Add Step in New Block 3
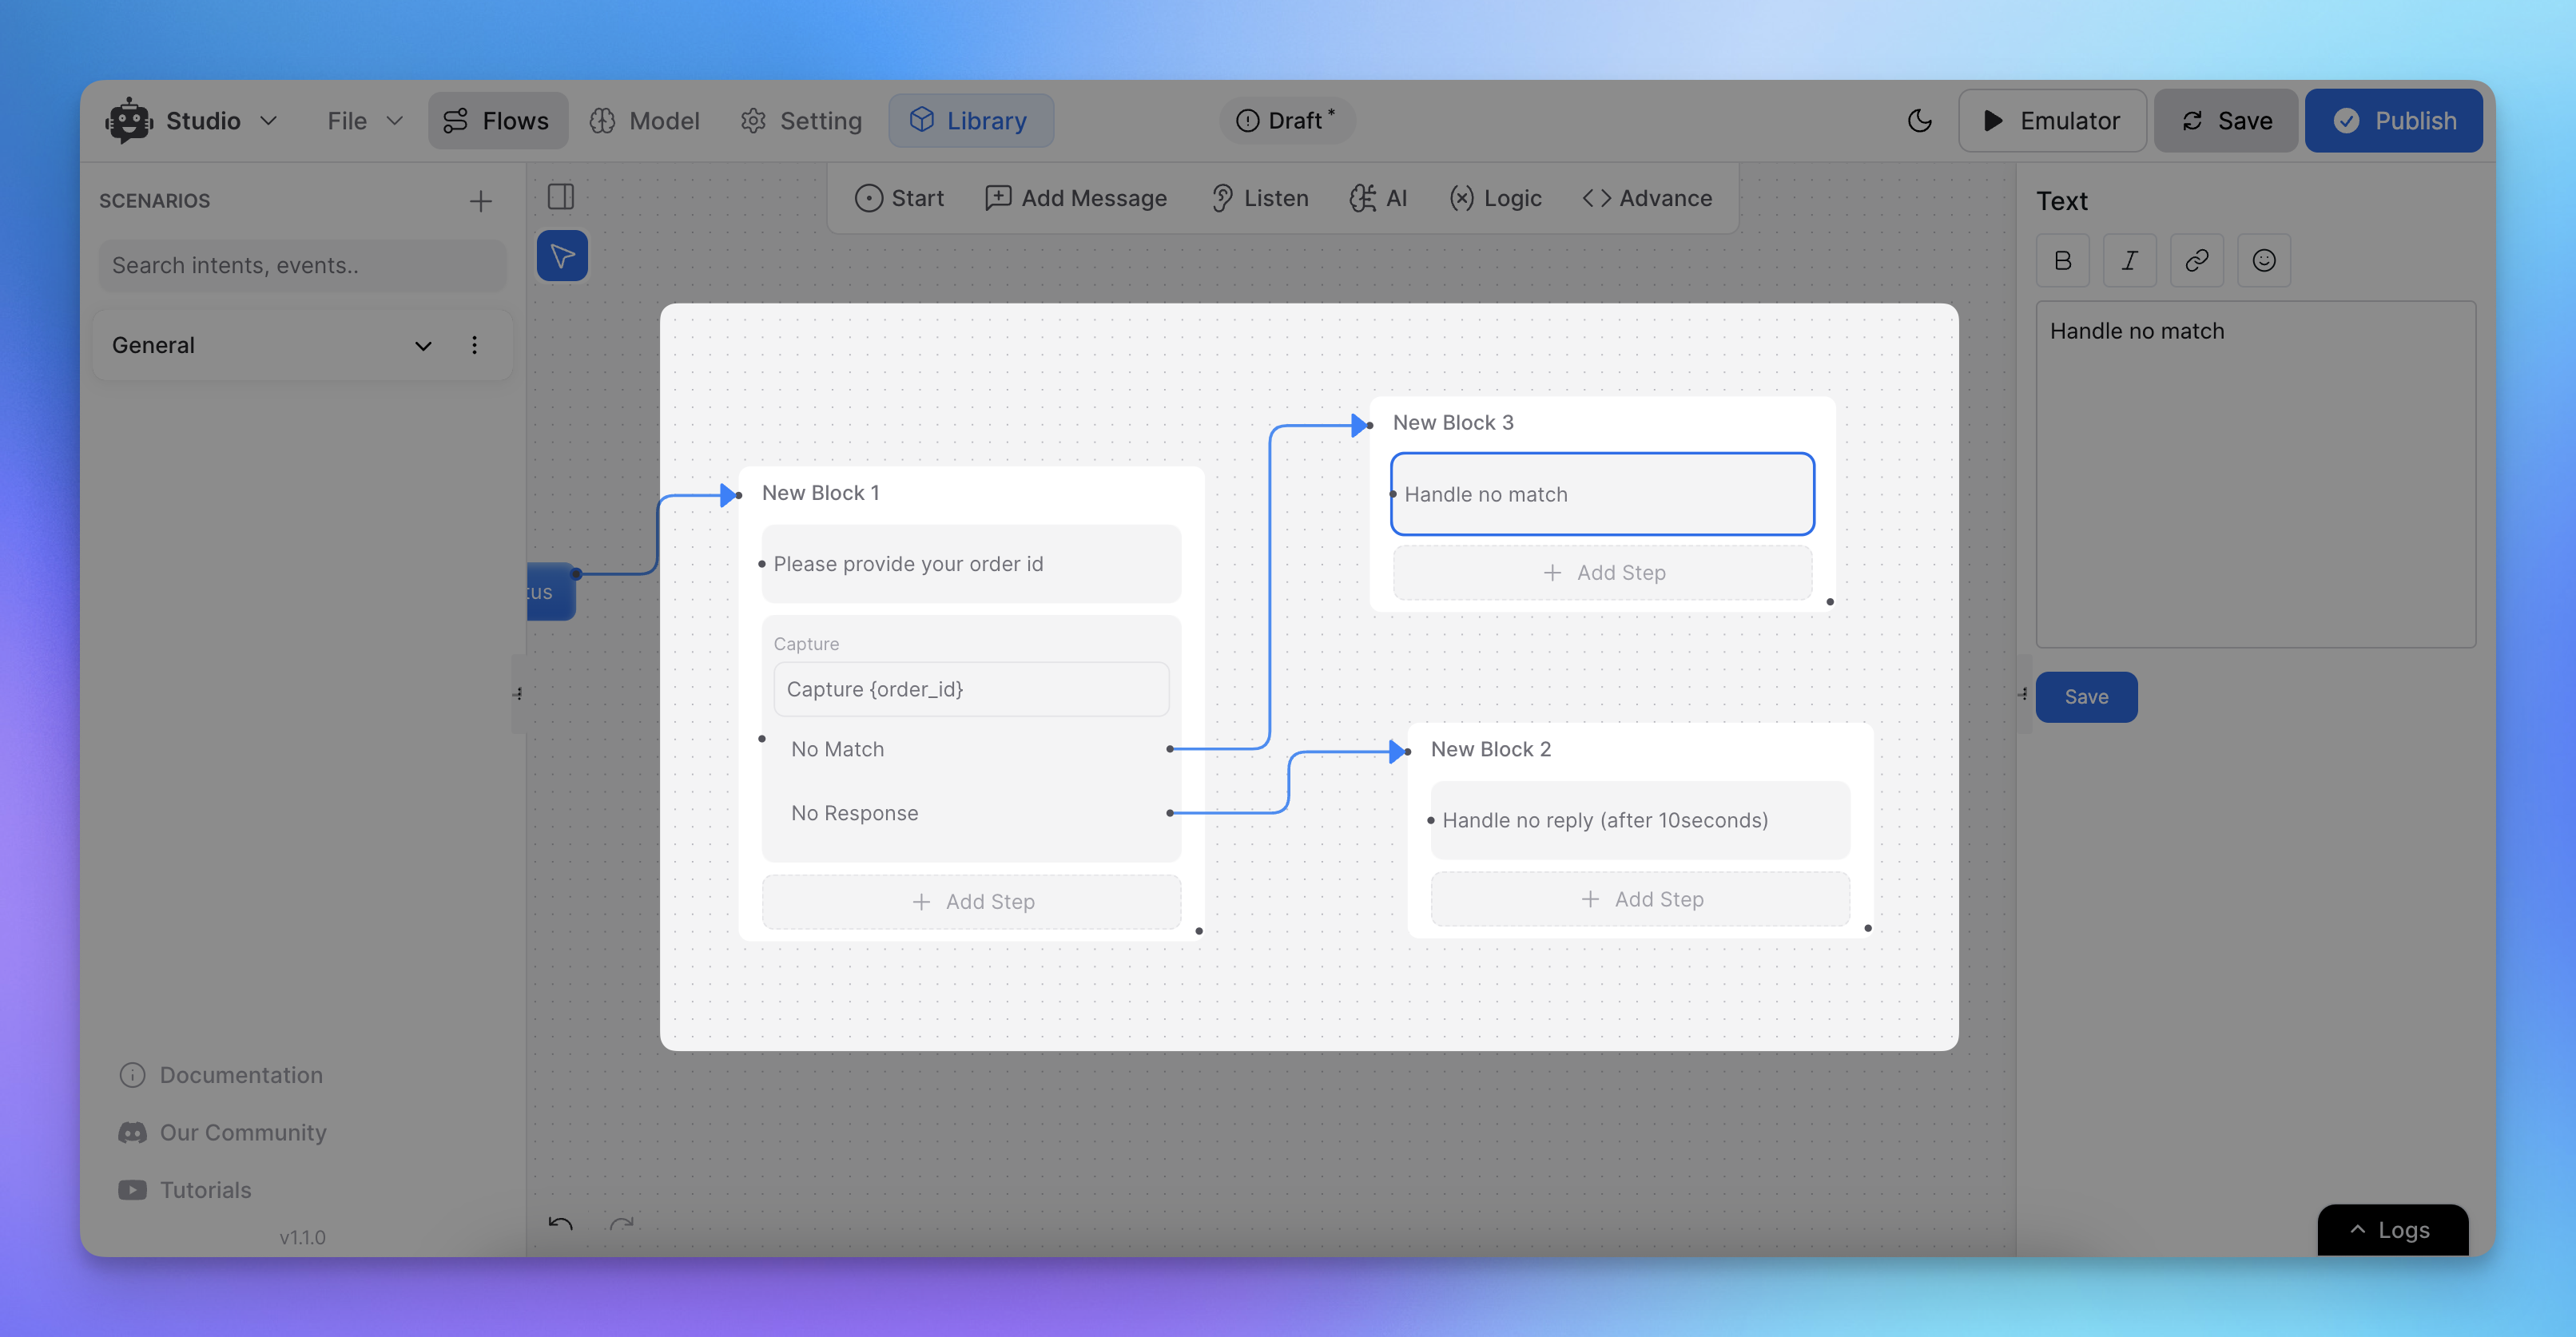 [x=1602, y=573]
